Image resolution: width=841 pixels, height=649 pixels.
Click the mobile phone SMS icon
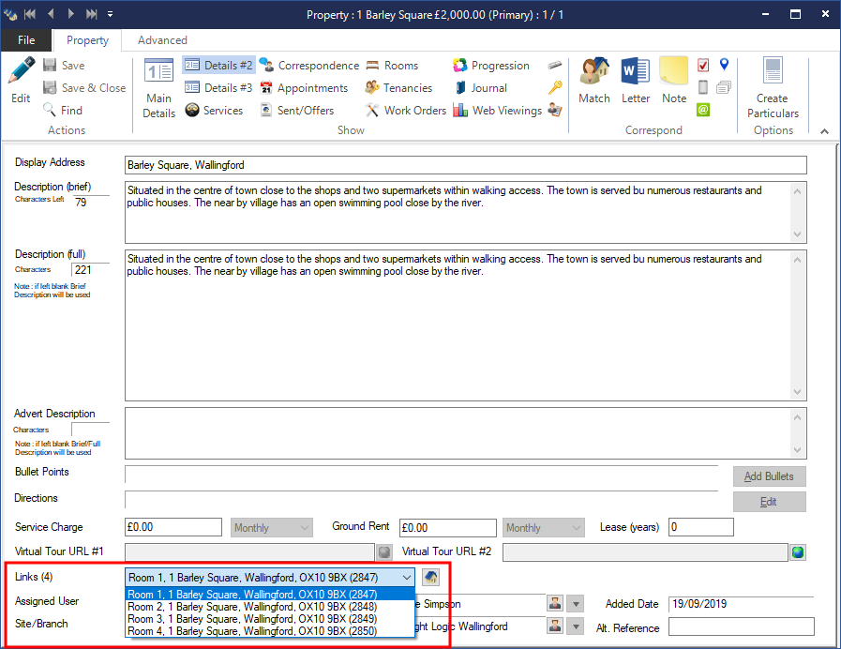tap(703, 87)
